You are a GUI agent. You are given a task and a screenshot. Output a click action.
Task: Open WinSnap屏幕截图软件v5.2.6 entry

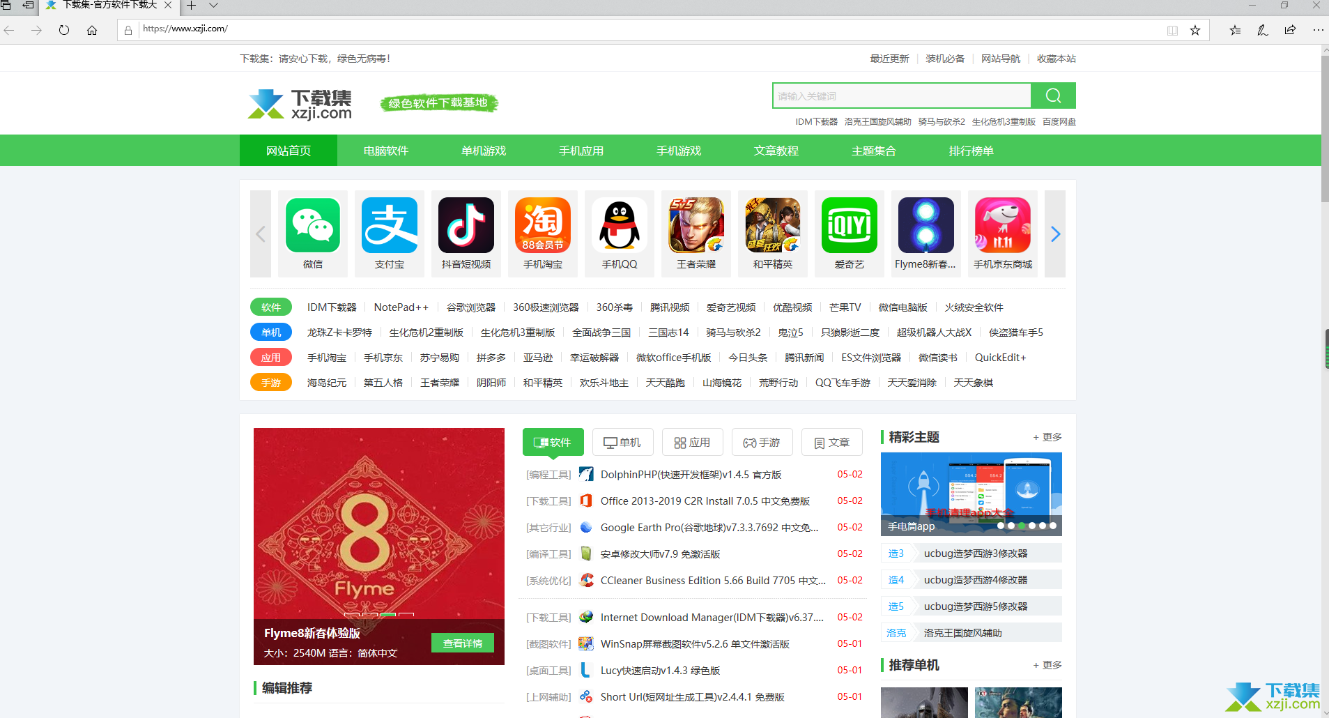pos(695,644)
